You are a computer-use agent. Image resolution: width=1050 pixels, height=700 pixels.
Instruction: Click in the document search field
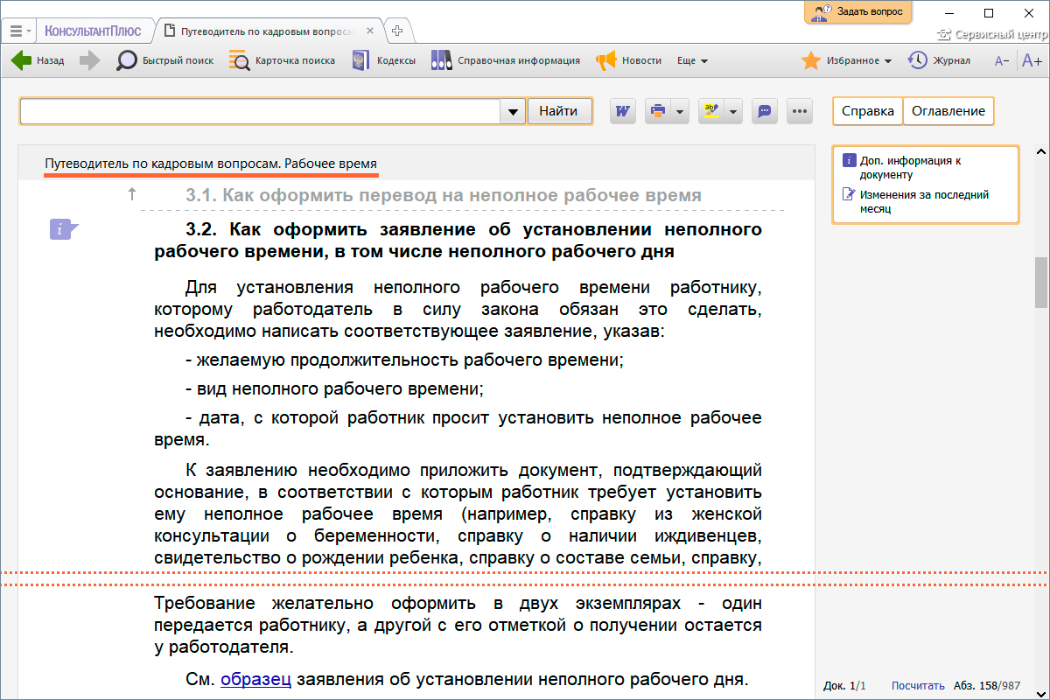pos(260,111)
